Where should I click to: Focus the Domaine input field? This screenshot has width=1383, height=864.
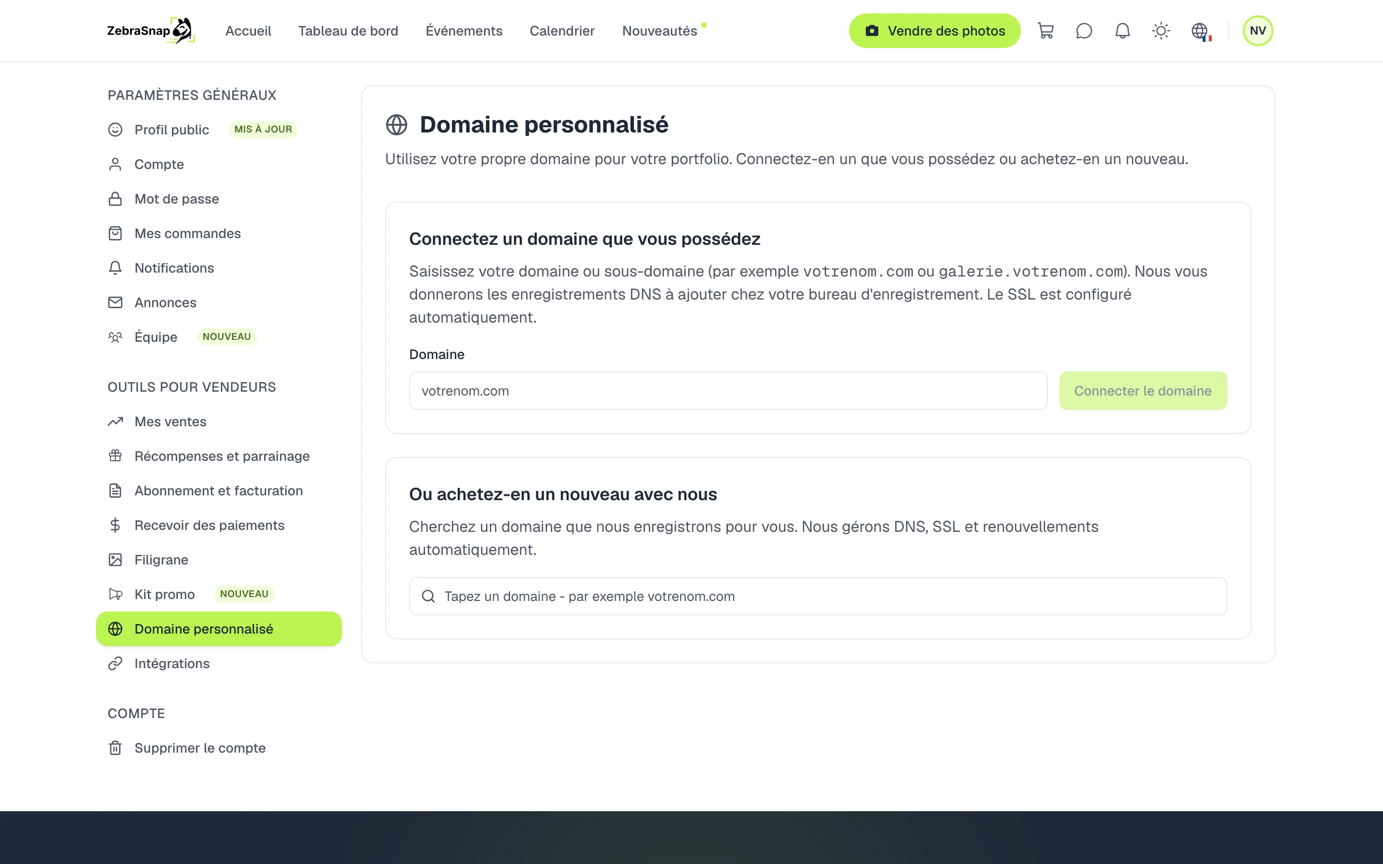coord(728,391)
